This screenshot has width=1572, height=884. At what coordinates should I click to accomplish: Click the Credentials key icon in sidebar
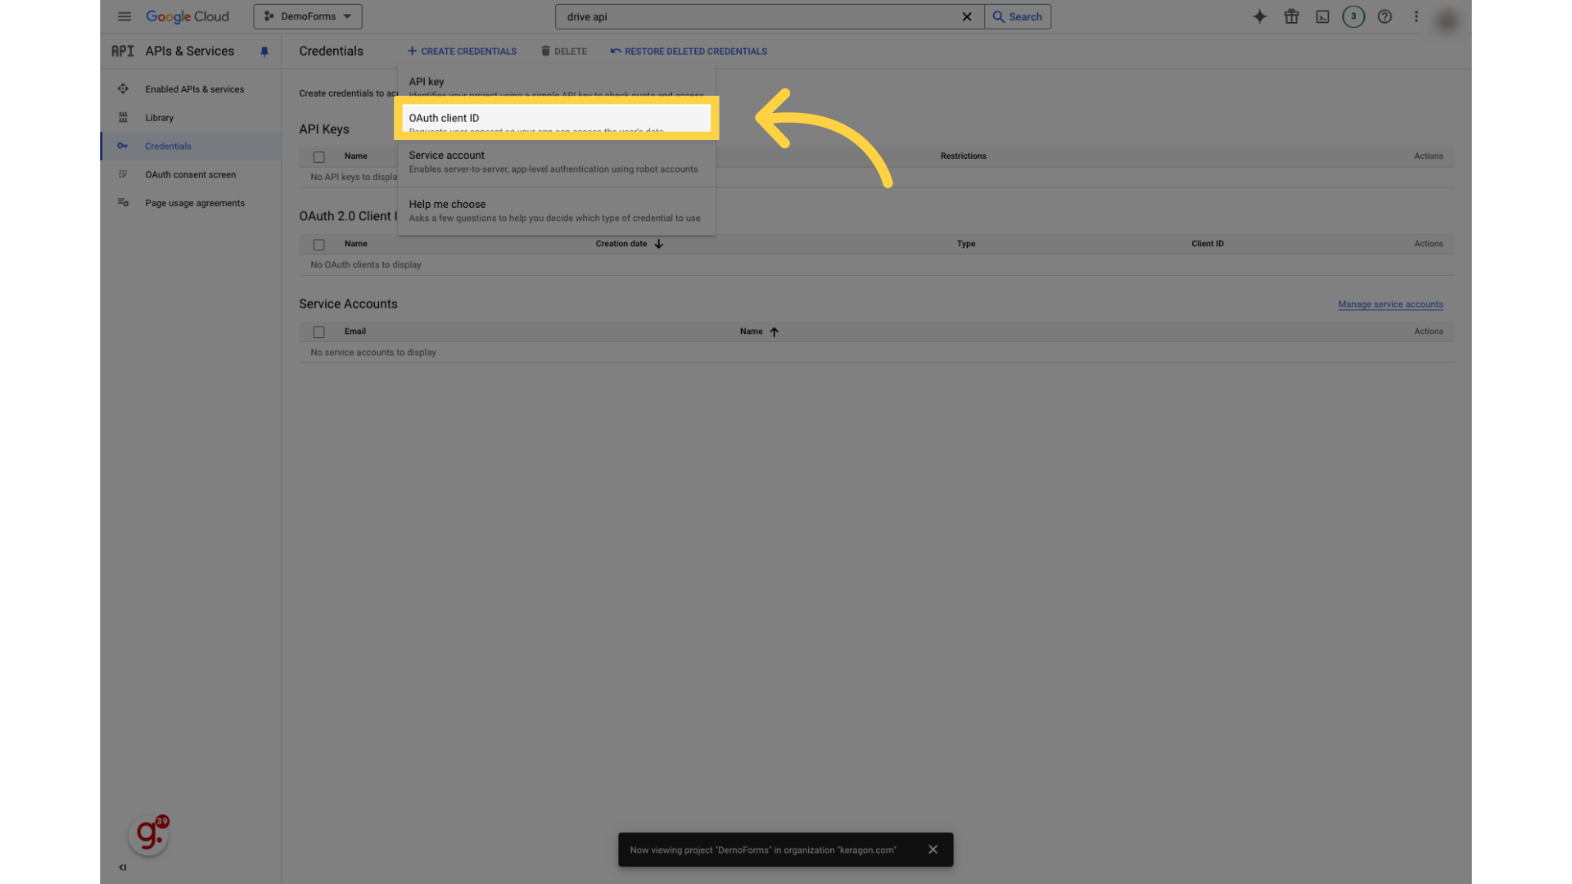tap(123, 147)
